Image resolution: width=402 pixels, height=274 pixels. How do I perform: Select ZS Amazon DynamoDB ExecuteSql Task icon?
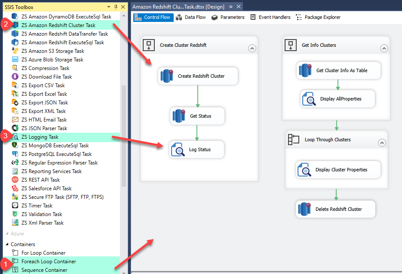click(15, 17)
